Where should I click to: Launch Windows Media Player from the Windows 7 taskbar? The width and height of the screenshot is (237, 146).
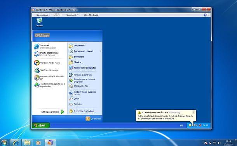coord(38,143)
